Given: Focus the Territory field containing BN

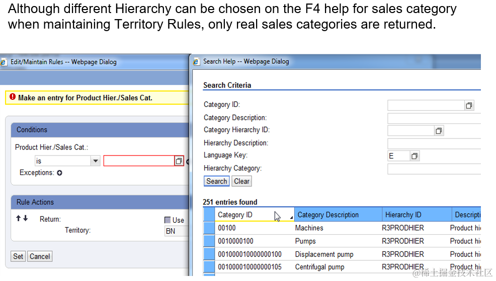Looking at the screenshot, I should pyautogui.click(x=177, y=231).
